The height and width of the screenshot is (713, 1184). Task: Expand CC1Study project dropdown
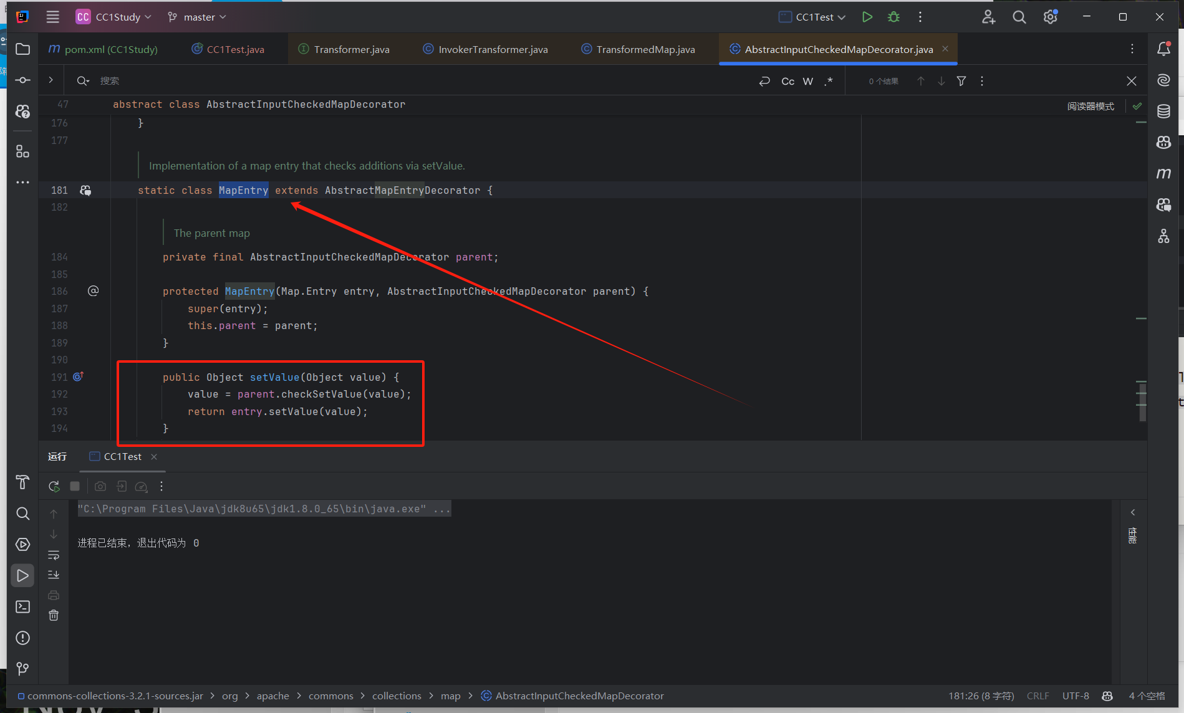pos(114,17)
